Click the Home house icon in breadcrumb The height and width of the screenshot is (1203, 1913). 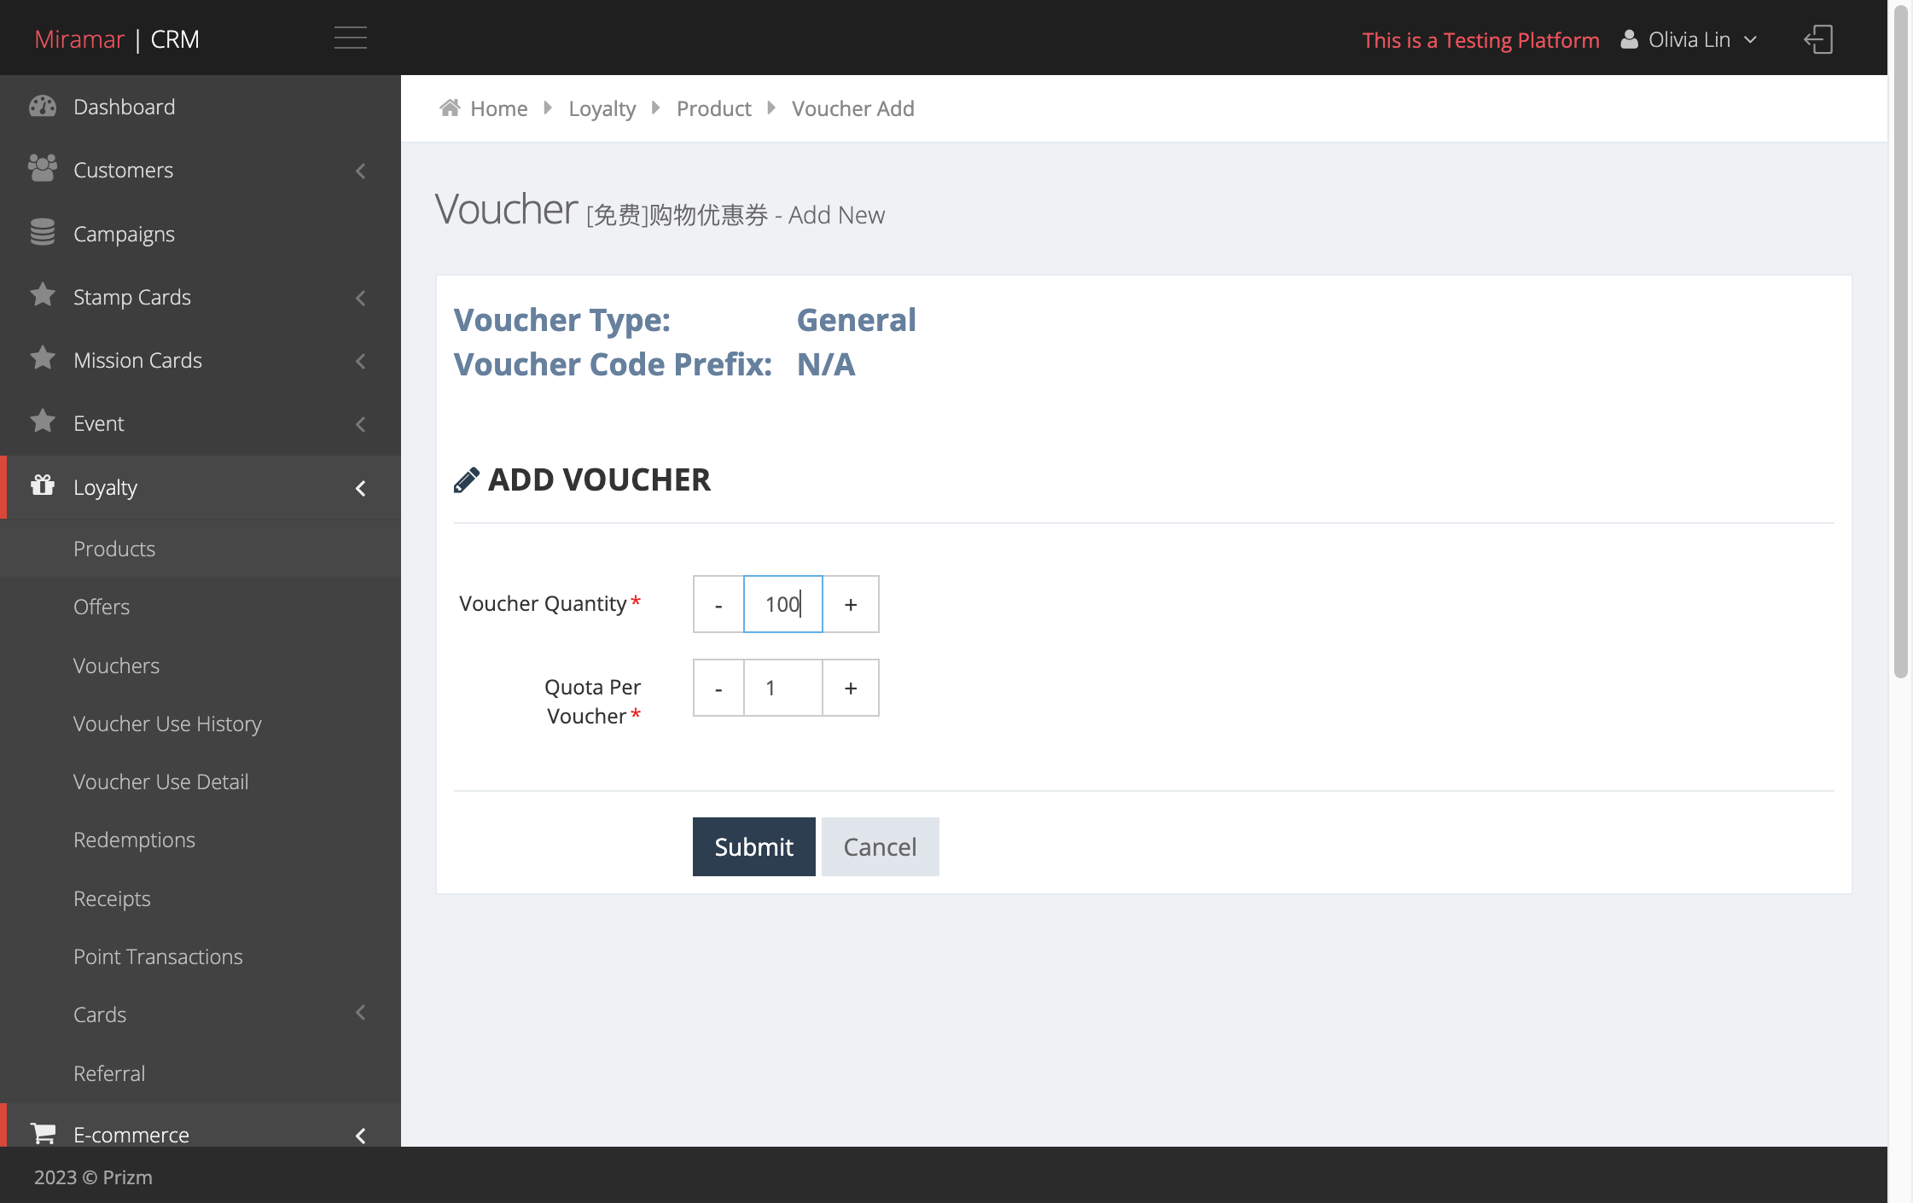tap(450, 108)
